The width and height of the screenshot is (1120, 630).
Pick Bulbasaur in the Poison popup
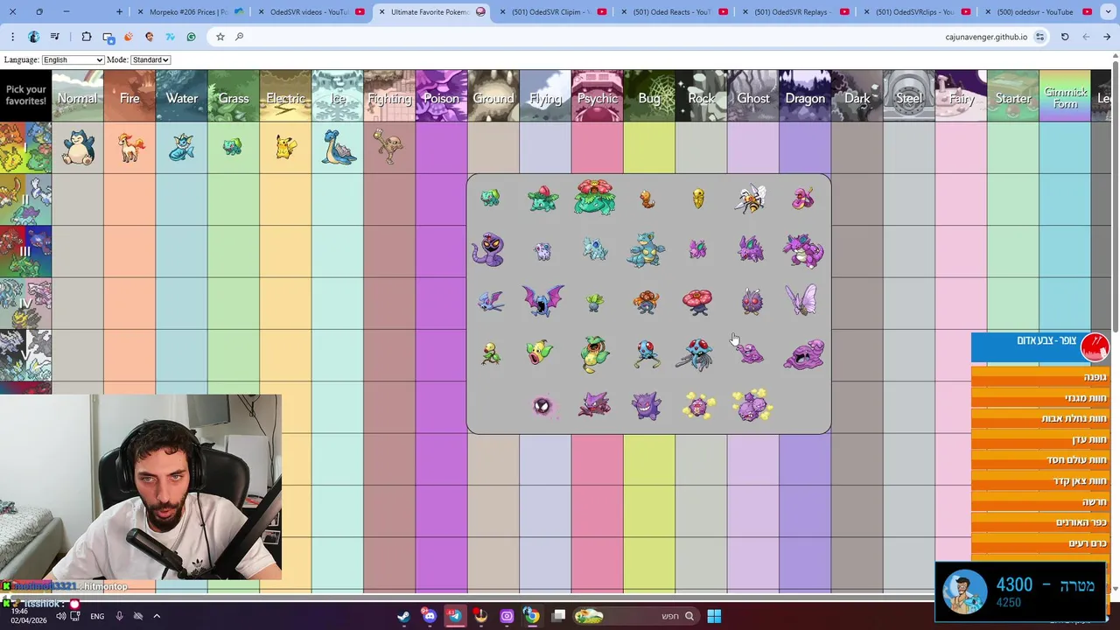490,199
